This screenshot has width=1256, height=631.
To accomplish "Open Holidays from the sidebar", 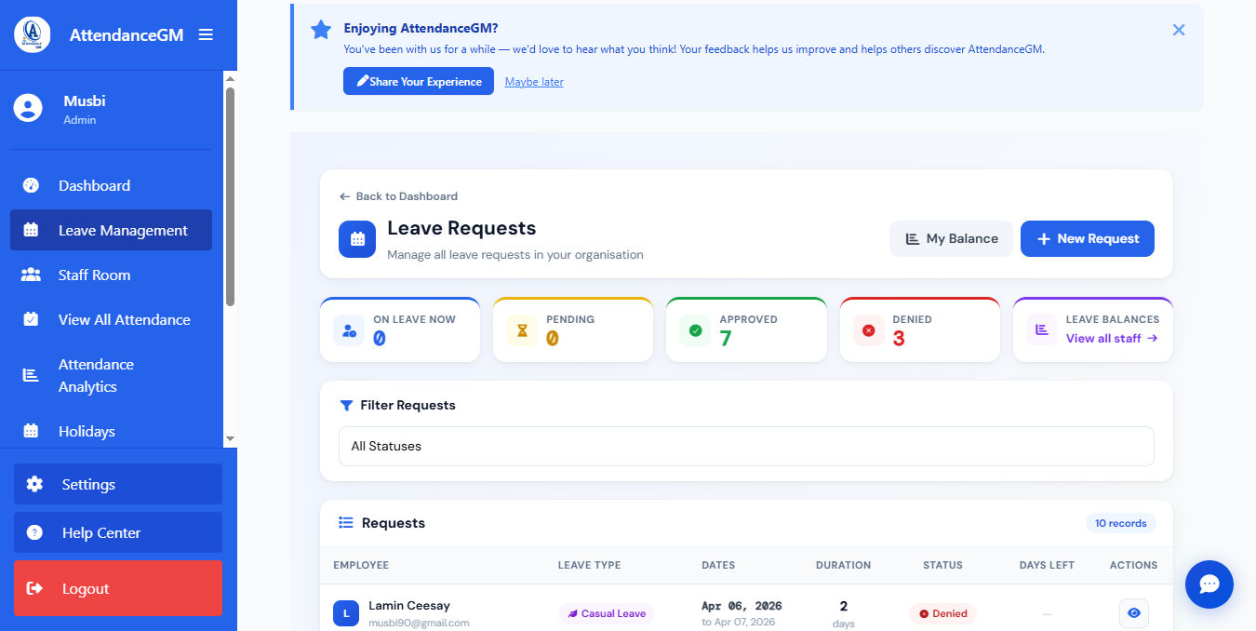I will [111, 431].
